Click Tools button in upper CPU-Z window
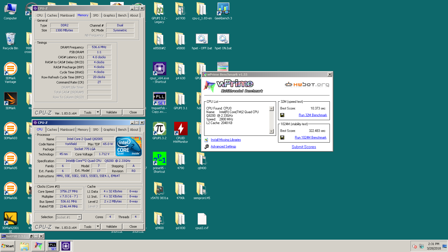This screenshot has width=448, height=252. click(88, 112)
